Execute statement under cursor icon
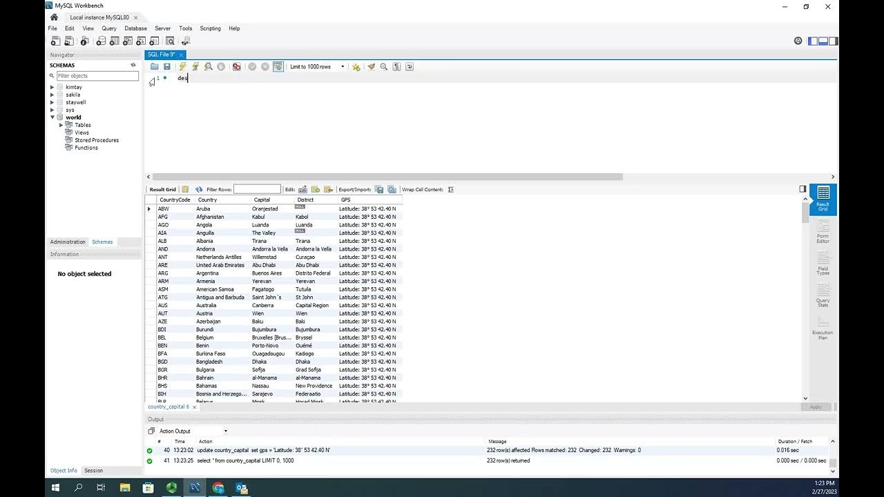This screenshot has width=884, height=497. point(195,67)
